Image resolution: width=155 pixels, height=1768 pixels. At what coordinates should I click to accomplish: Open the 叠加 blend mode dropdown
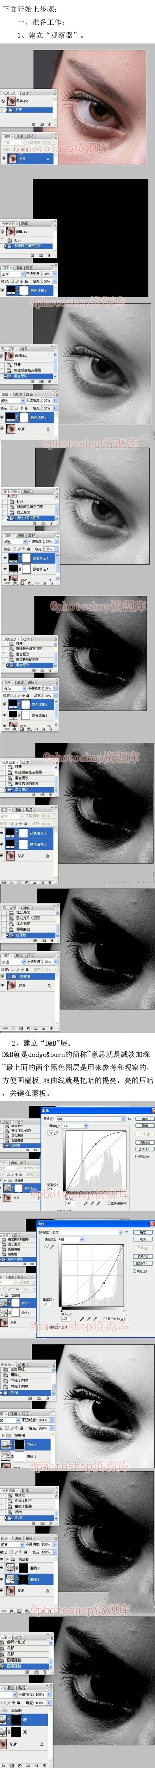[12, 688]
